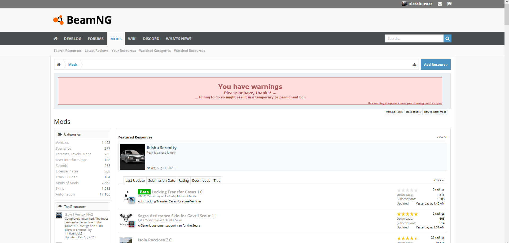Open Latest Reviews link
This screenshot has height=243, width=509.
tap(96, 51)
